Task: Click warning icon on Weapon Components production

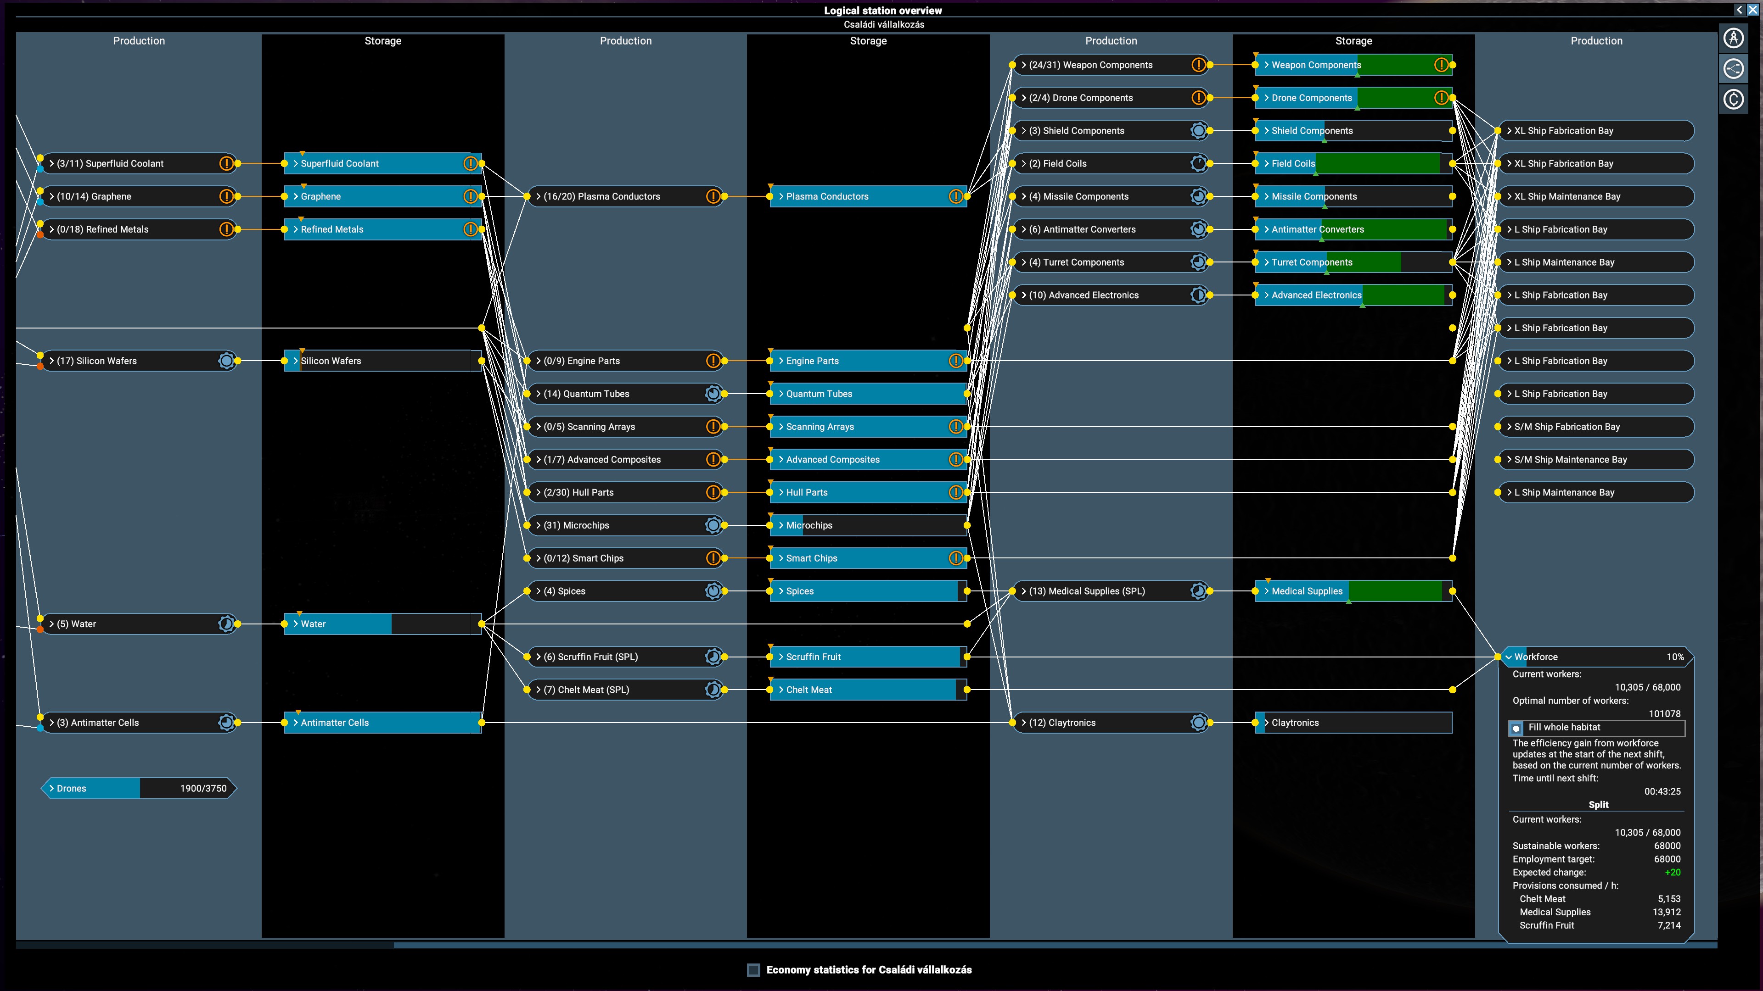Action: point(1198,65)
